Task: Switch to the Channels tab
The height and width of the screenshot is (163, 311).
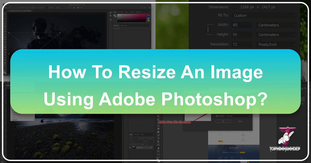Action: pyautogui.click(x=137, y=135)
